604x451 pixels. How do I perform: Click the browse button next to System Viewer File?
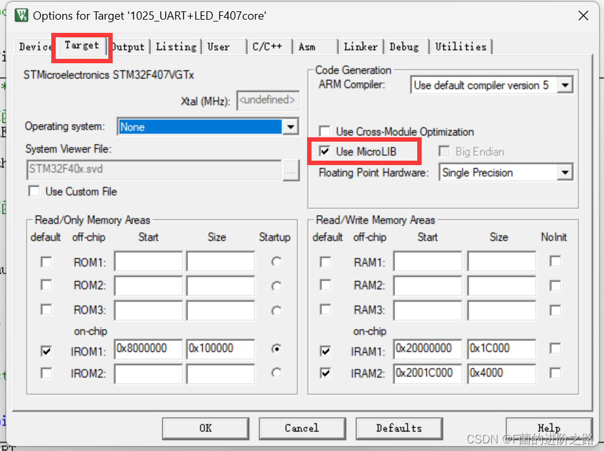[x=290, y=170]
